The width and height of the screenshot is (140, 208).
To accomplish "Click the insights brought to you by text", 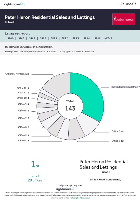I will click(x=70, y=185).
